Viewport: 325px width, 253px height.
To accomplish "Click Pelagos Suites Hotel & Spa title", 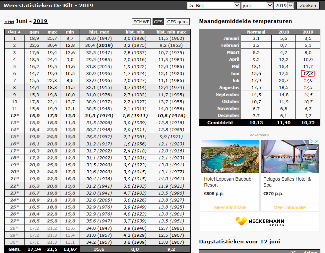I will [x=287, y=182].
